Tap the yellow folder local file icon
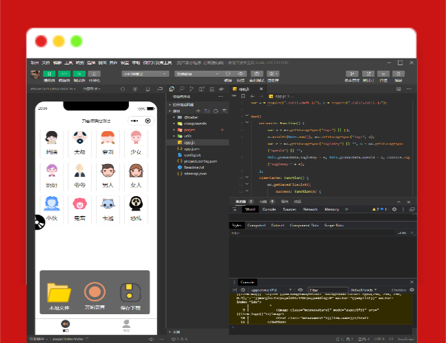446x343 pixels. [x=59, y=293]
